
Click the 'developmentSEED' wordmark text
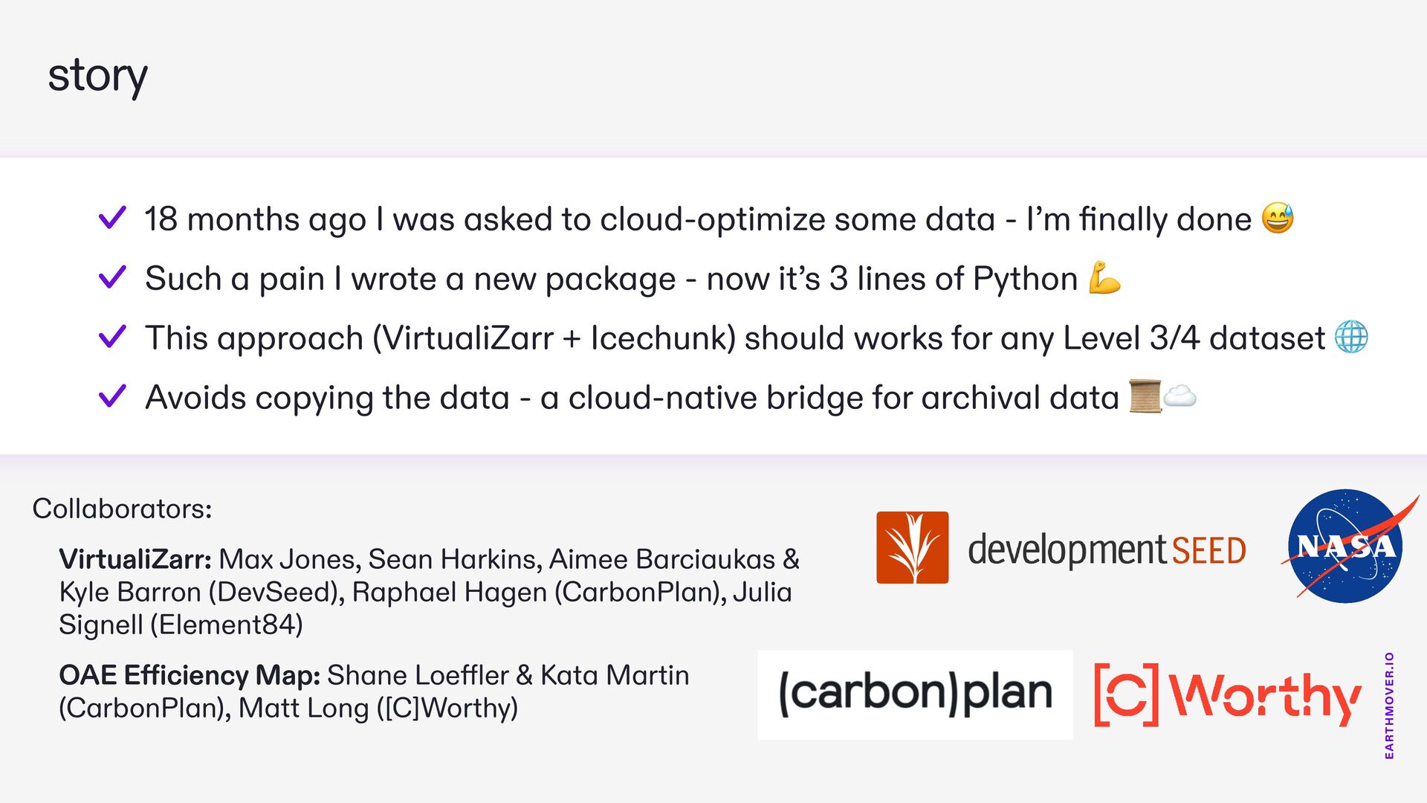pyautogui.click(x=1106, y=550)
